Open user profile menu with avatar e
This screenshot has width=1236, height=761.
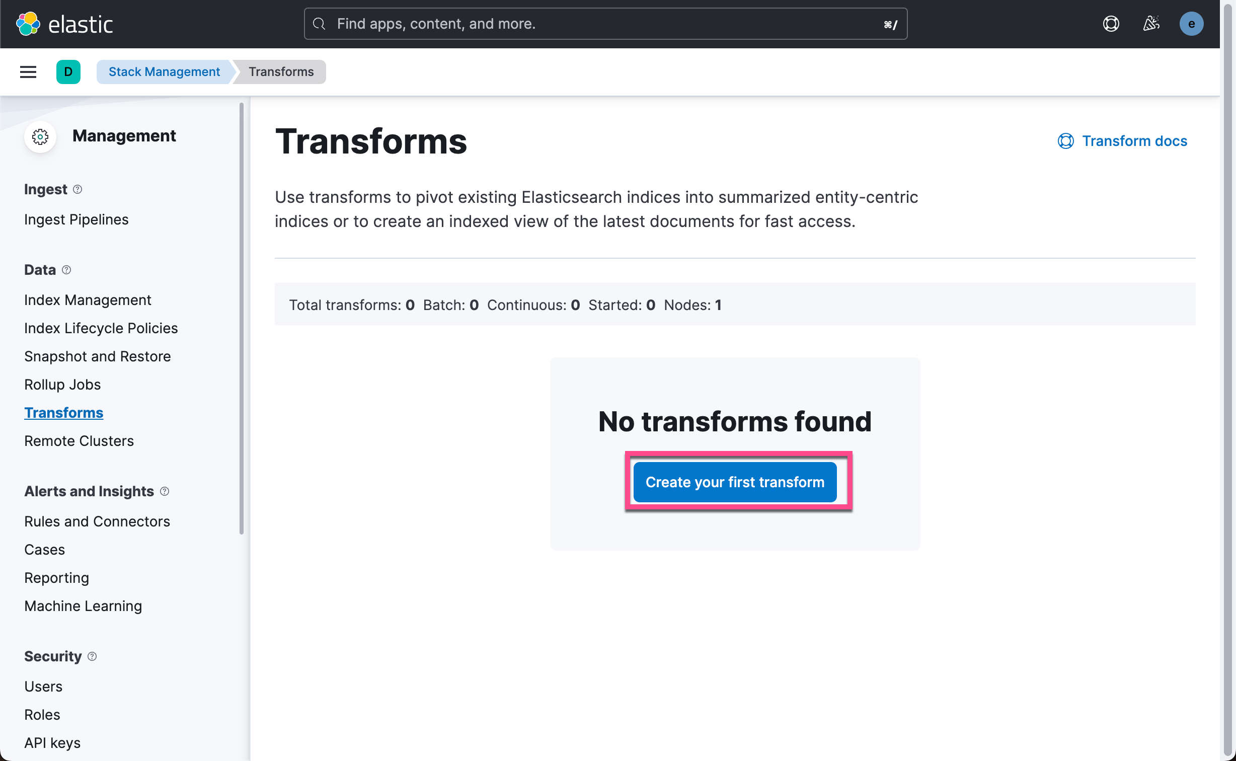click(1192, 24)
